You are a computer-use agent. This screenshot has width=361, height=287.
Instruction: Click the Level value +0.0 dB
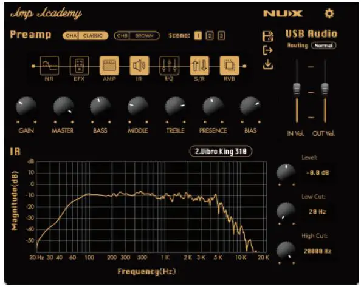[318, 173]
